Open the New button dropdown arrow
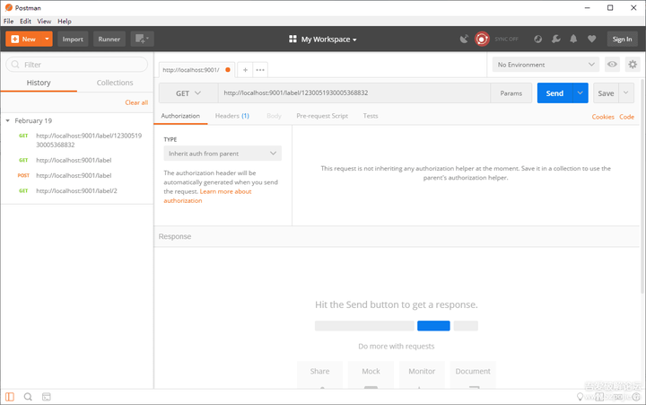The height and width of the screenshot is (405, 646). pyautogui.click(x=47, y=40)
